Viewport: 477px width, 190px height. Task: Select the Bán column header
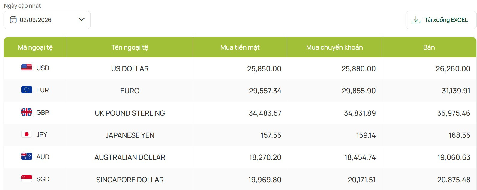point(429,47)
